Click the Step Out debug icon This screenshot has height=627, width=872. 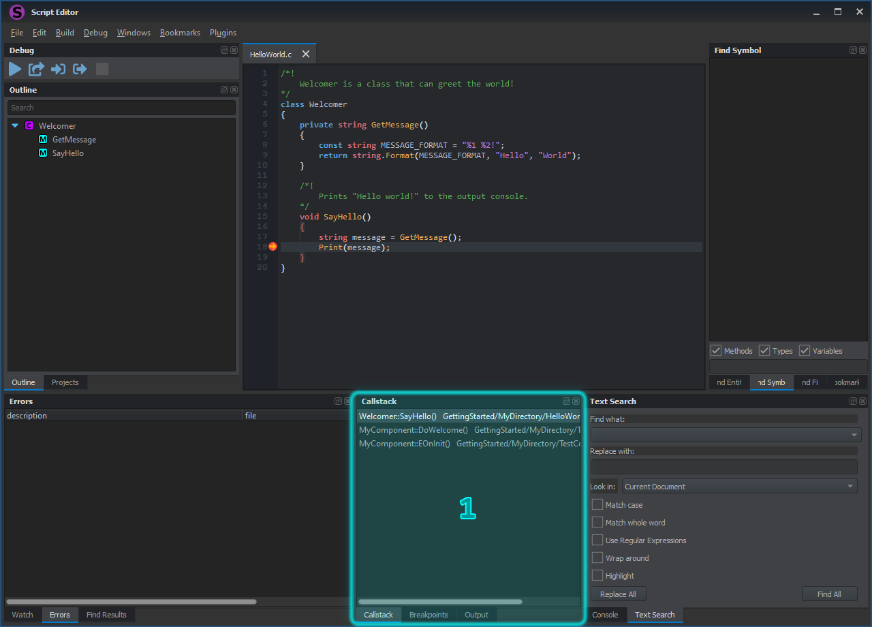pyautogui.click(x=80, y=69)
